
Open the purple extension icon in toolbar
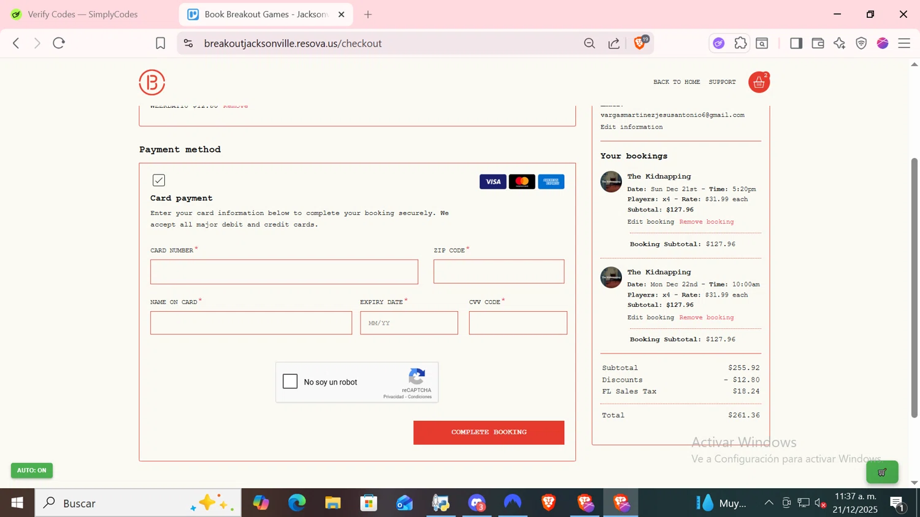(719, 43)
